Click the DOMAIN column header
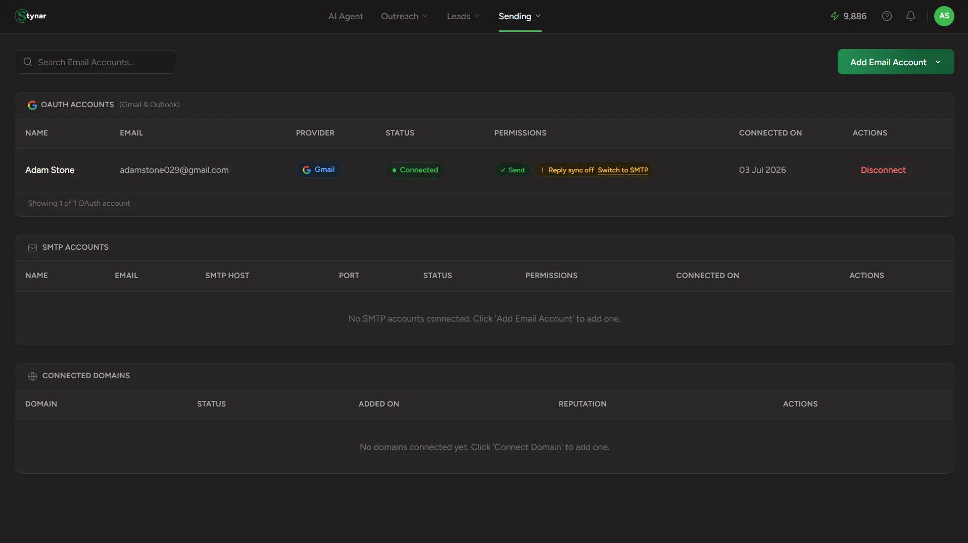 [41, 404]
